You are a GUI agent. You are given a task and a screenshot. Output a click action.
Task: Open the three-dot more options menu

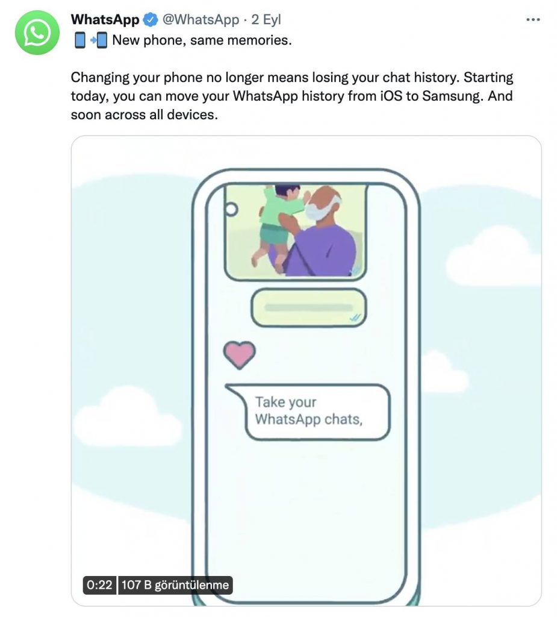click(x=533, y=20)
